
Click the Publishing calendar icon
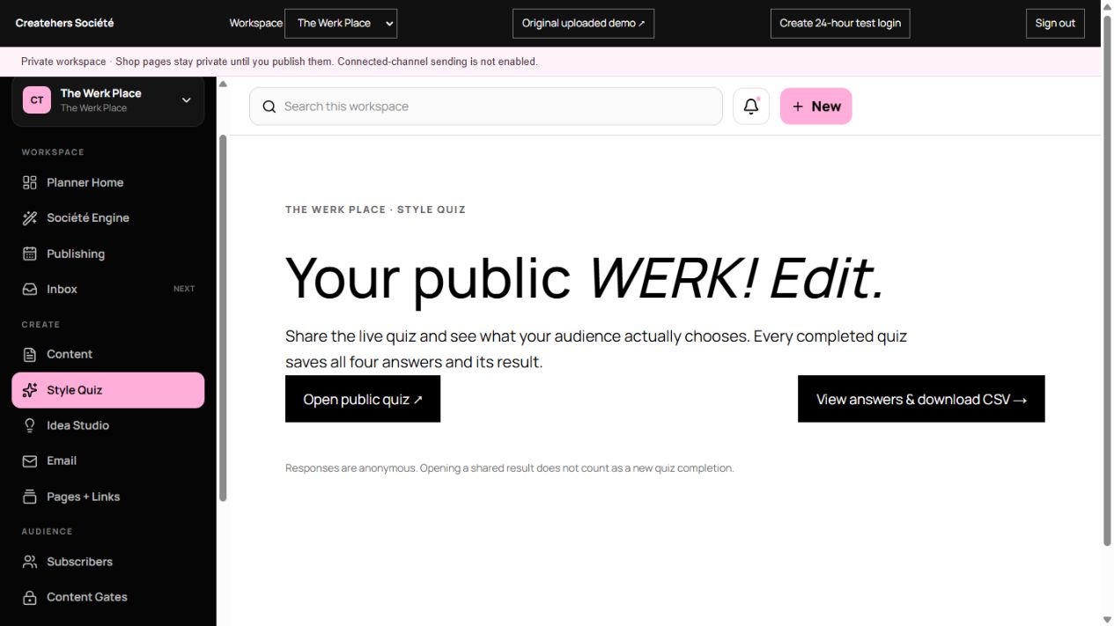tap(30, 254)
